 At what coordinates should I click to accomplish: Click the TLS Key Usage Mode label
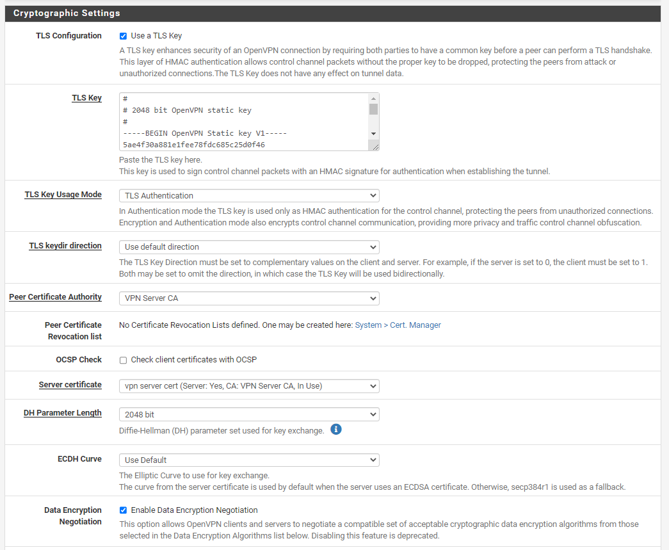[63, 195]
